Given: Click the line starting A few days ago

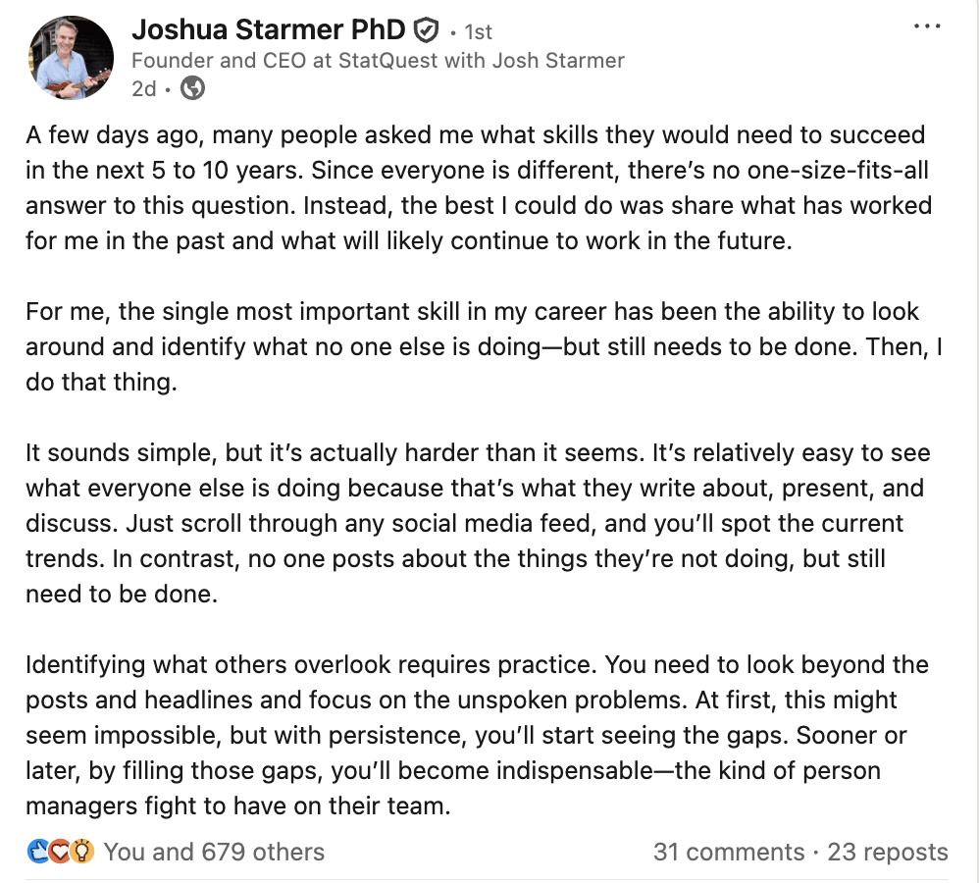Looking at the screenshot, I should pos(475,134).
